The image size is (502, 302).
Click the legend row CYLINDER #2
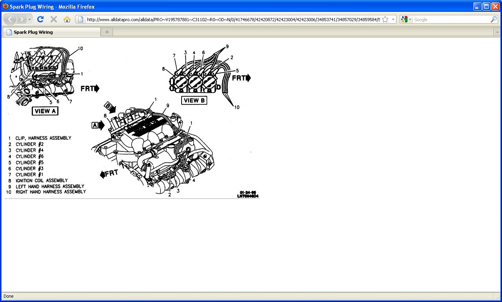[x=26, y=144]
